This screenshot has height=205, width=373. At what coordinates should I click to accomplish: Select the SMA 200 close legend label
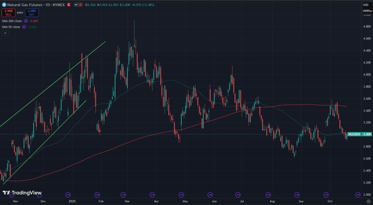[11, 21]
